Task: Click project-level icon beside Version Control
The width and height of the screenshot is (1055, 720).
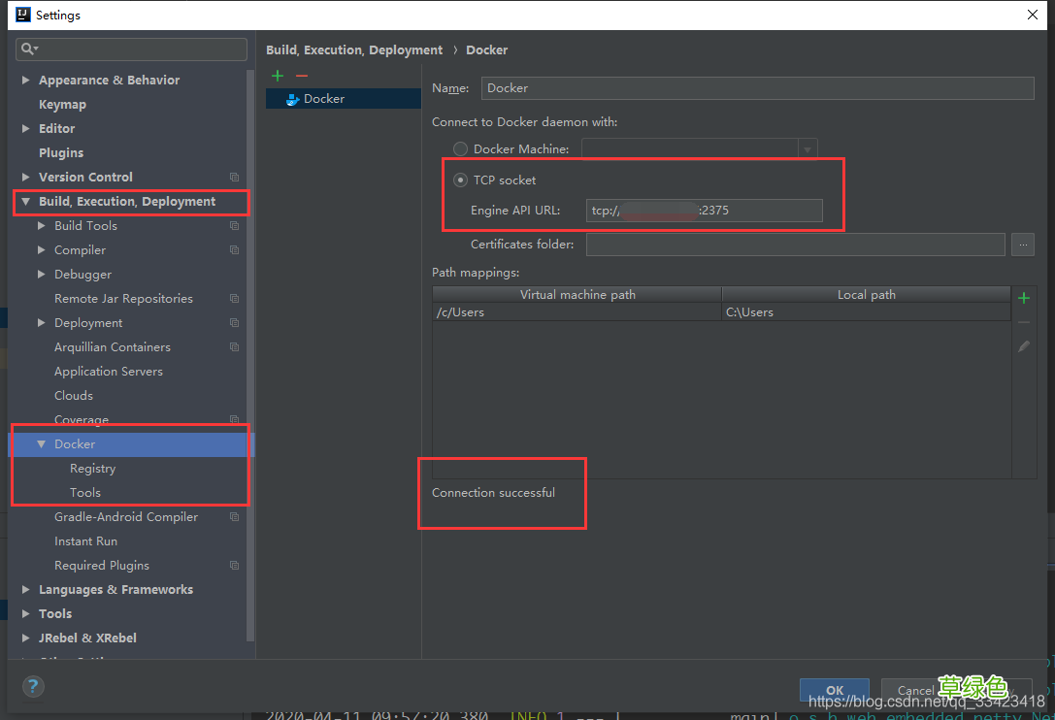Action: coord(234,177)
